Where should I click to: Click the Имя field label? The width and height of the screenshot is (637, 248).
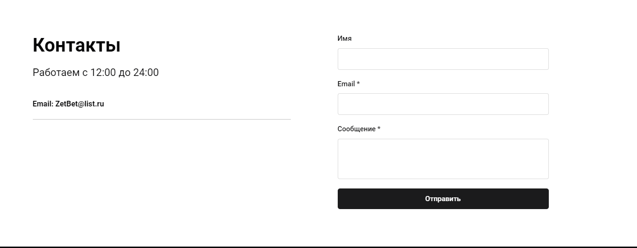pyautogui.click(x=344, y=38)
